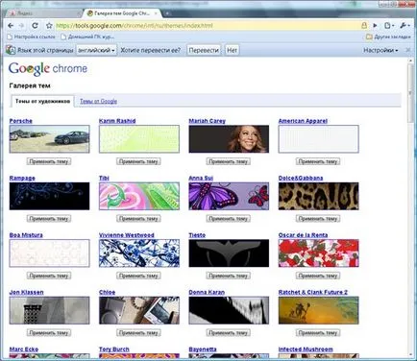Screen dimensions: 417x361
Task: Apply the Porsche theme button
Action: pyautogui.click(x=49, y=161)
